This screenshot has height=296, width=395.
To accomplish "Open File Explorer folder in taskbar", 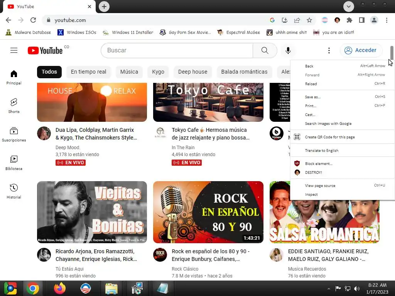I will (x=111, y=288).
